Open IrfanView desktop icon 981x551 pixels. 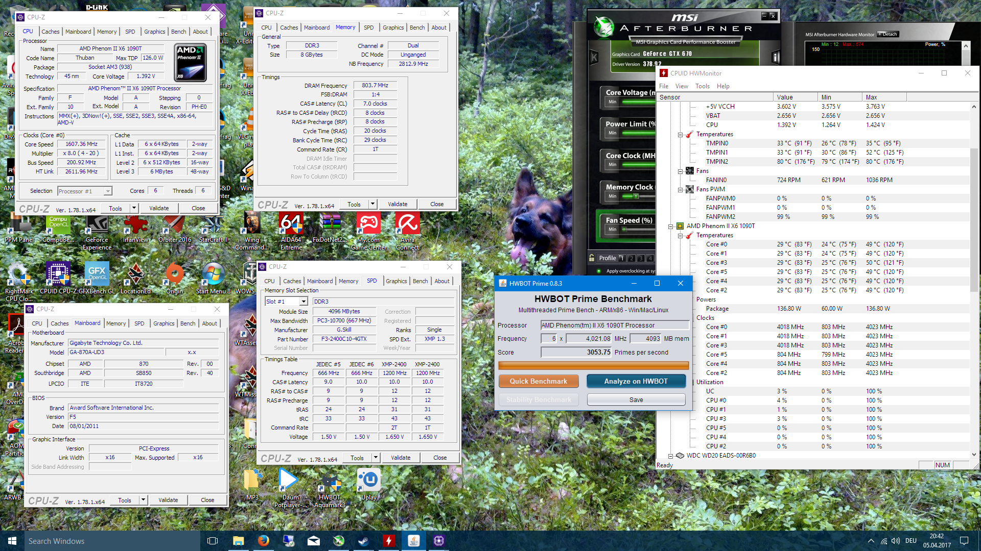pyautogui.click(x=135, y=229)
